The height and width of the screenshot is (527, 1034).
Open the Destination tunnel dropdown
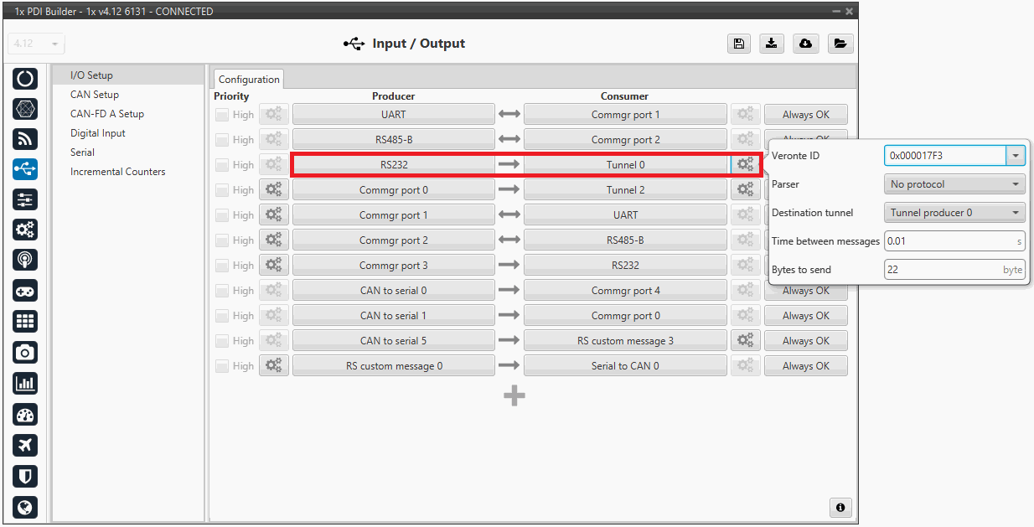[x=954, y=213]
